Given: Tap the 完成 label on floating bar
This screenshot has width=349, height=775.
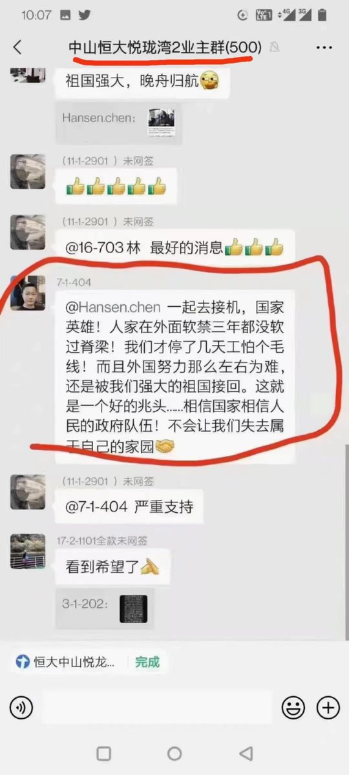Looking at the screenshot, I should [x=147, y=662].
